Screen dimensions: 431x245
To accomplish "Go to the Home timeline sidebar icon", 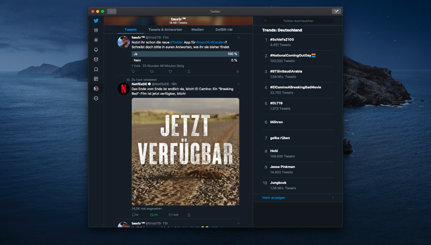I will (96, 30).
